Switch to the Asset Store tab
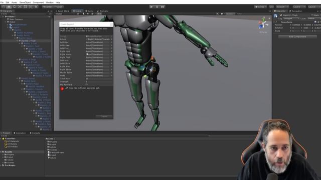This screenshot has width=321, height=180. [62, 11]
